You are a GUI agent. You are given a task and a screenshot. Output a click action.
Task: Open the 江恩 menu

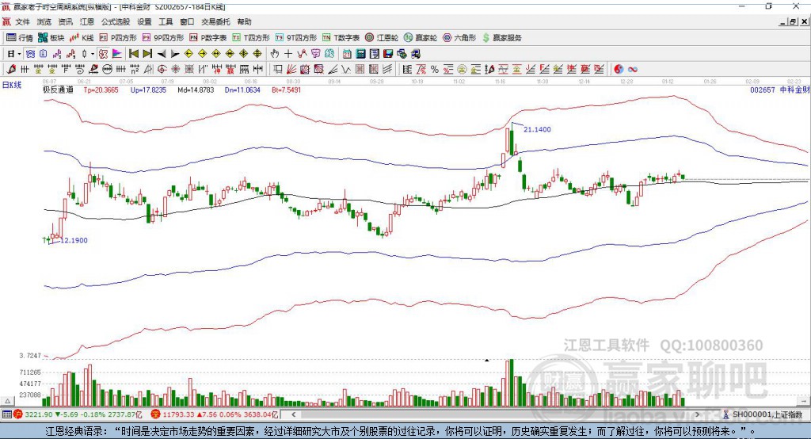pos(87,21)
